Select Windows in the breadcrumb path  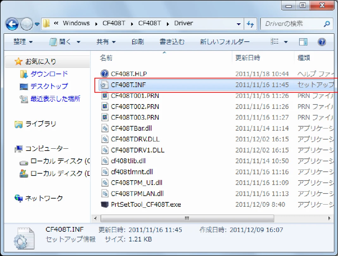point(76,23)
